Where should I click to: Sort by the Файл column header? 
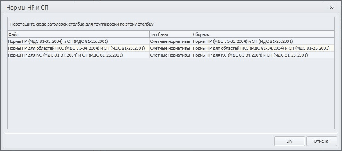click(78, 34)
